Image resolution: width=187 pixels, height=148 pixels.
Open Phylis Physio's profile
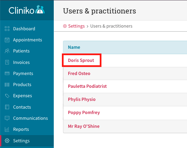coord(82,99)
